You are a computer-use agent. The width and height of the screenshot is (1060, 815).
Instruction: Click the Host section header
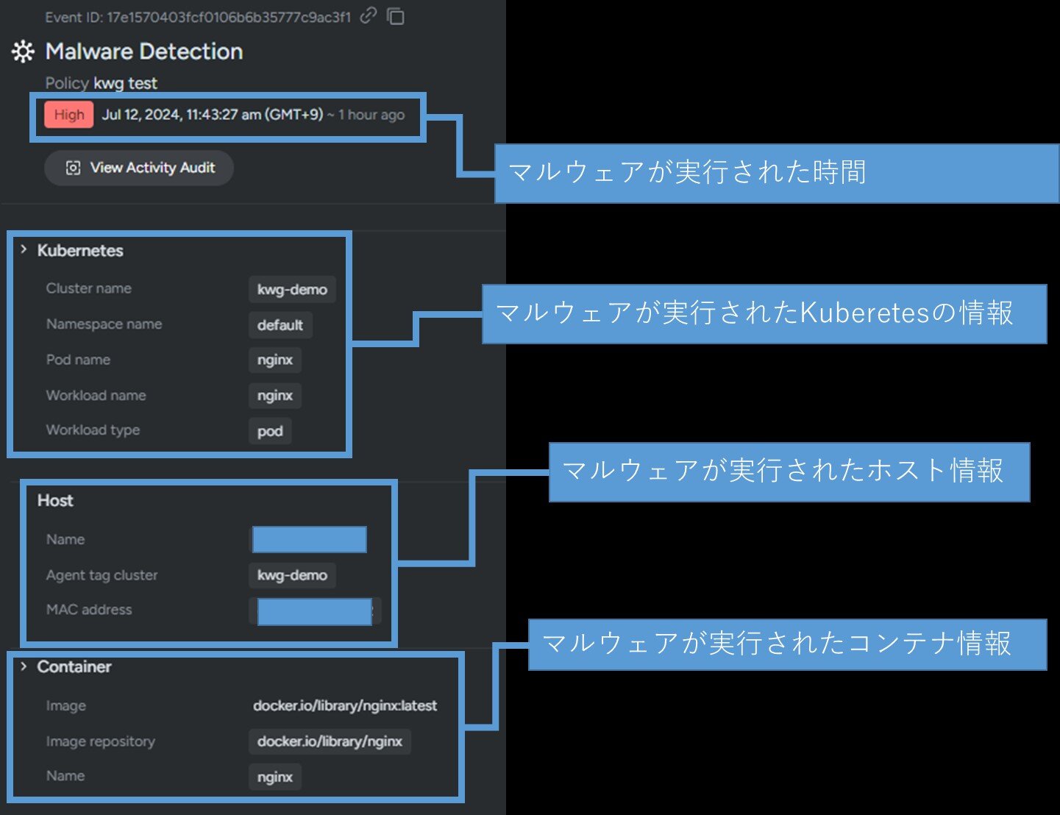[55, 500]
